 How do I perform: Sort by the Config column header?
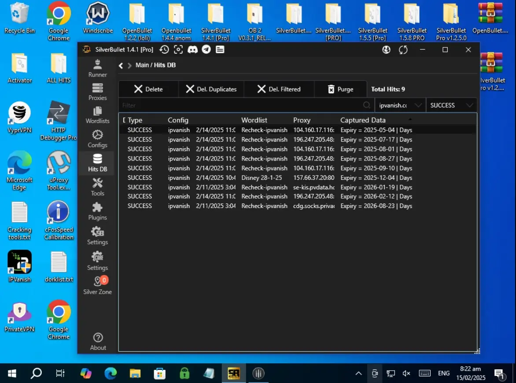(178, 120)
